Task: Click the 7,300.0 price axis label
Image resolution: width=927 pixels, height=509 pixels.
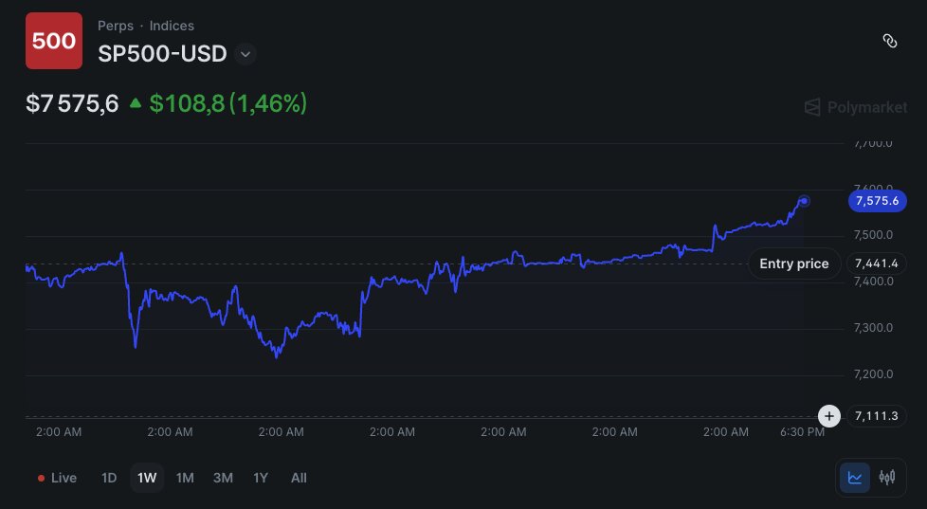Action: tap(873, 328)
